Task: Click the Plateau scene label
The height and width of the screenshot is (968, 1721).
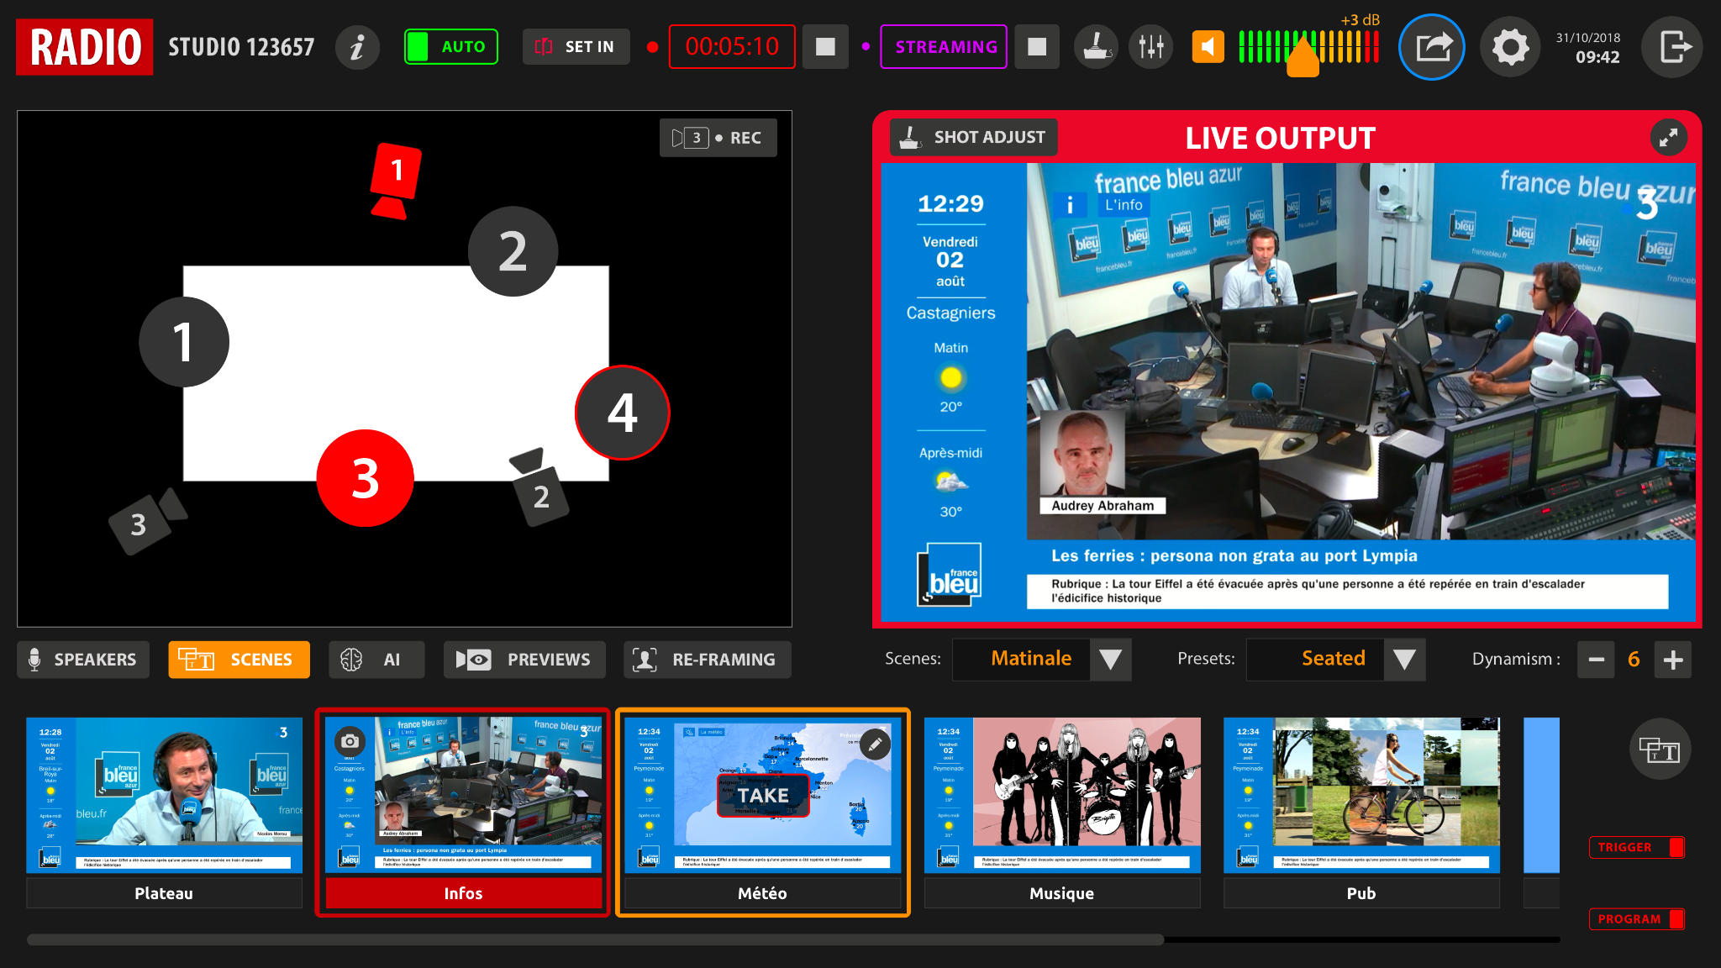Action: point(164,893)
